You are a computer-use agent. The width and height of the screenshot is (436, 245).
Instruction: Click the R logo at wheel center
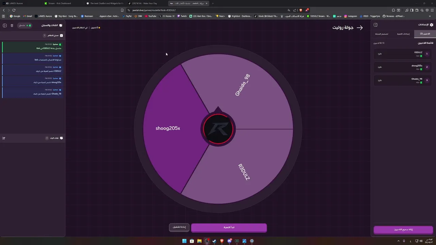pos(218,129)
